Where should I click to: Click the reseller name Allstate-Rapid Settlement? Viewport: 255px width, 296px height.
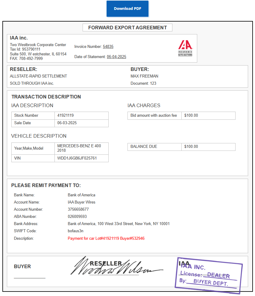pyautogui.click(x=38, y=76)
